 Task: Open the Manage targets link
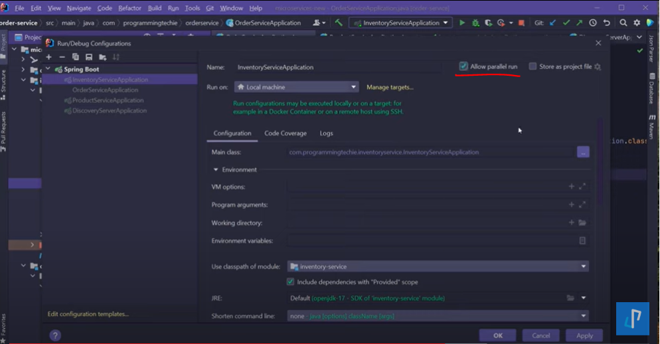[390, 87]
